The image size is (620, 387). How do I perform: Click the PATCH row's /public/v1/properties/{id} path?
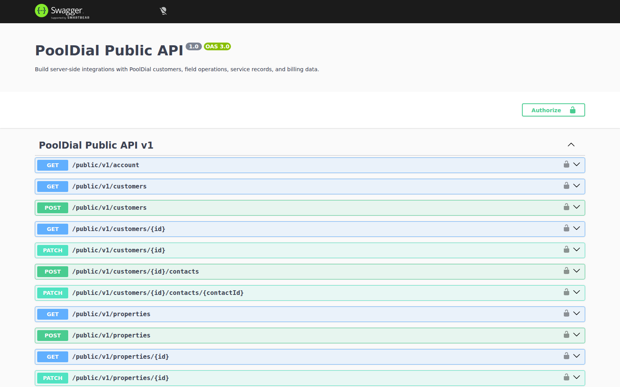[121, 378]
